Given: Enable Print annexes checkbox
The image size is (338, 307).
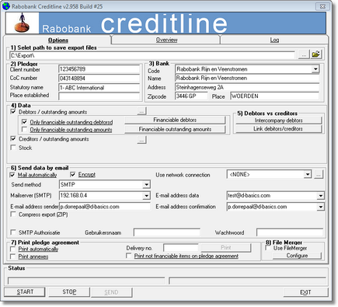Looking at the screenshot, I should (x=12, y=256).
